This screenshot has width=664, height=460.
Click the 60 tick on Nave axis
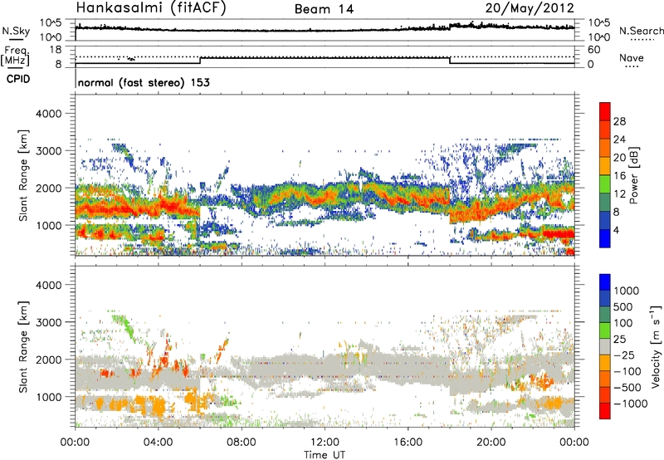(594, 50)
